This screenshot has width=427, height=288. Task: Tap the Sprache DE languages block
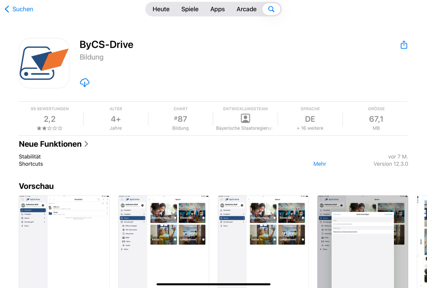[310, 119]
